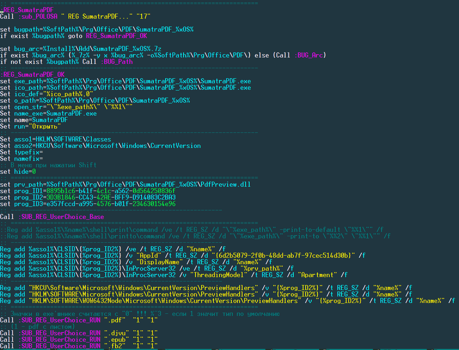The height and width of the screenshot is (350, 459).
Task: Click the "set o_path=" line
Action: (95, 101)
